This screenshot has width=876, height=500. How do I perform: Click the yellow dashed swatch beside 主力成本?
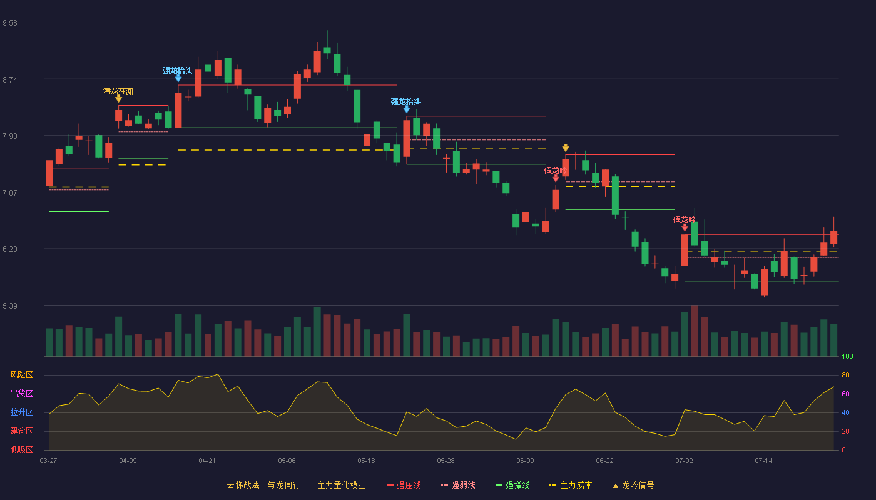[553, 485]
